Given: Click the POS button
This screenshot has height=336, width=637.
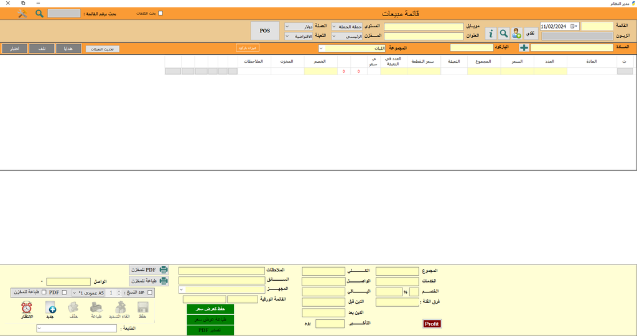Looking at the screenshot, I should tap(264, 30).
